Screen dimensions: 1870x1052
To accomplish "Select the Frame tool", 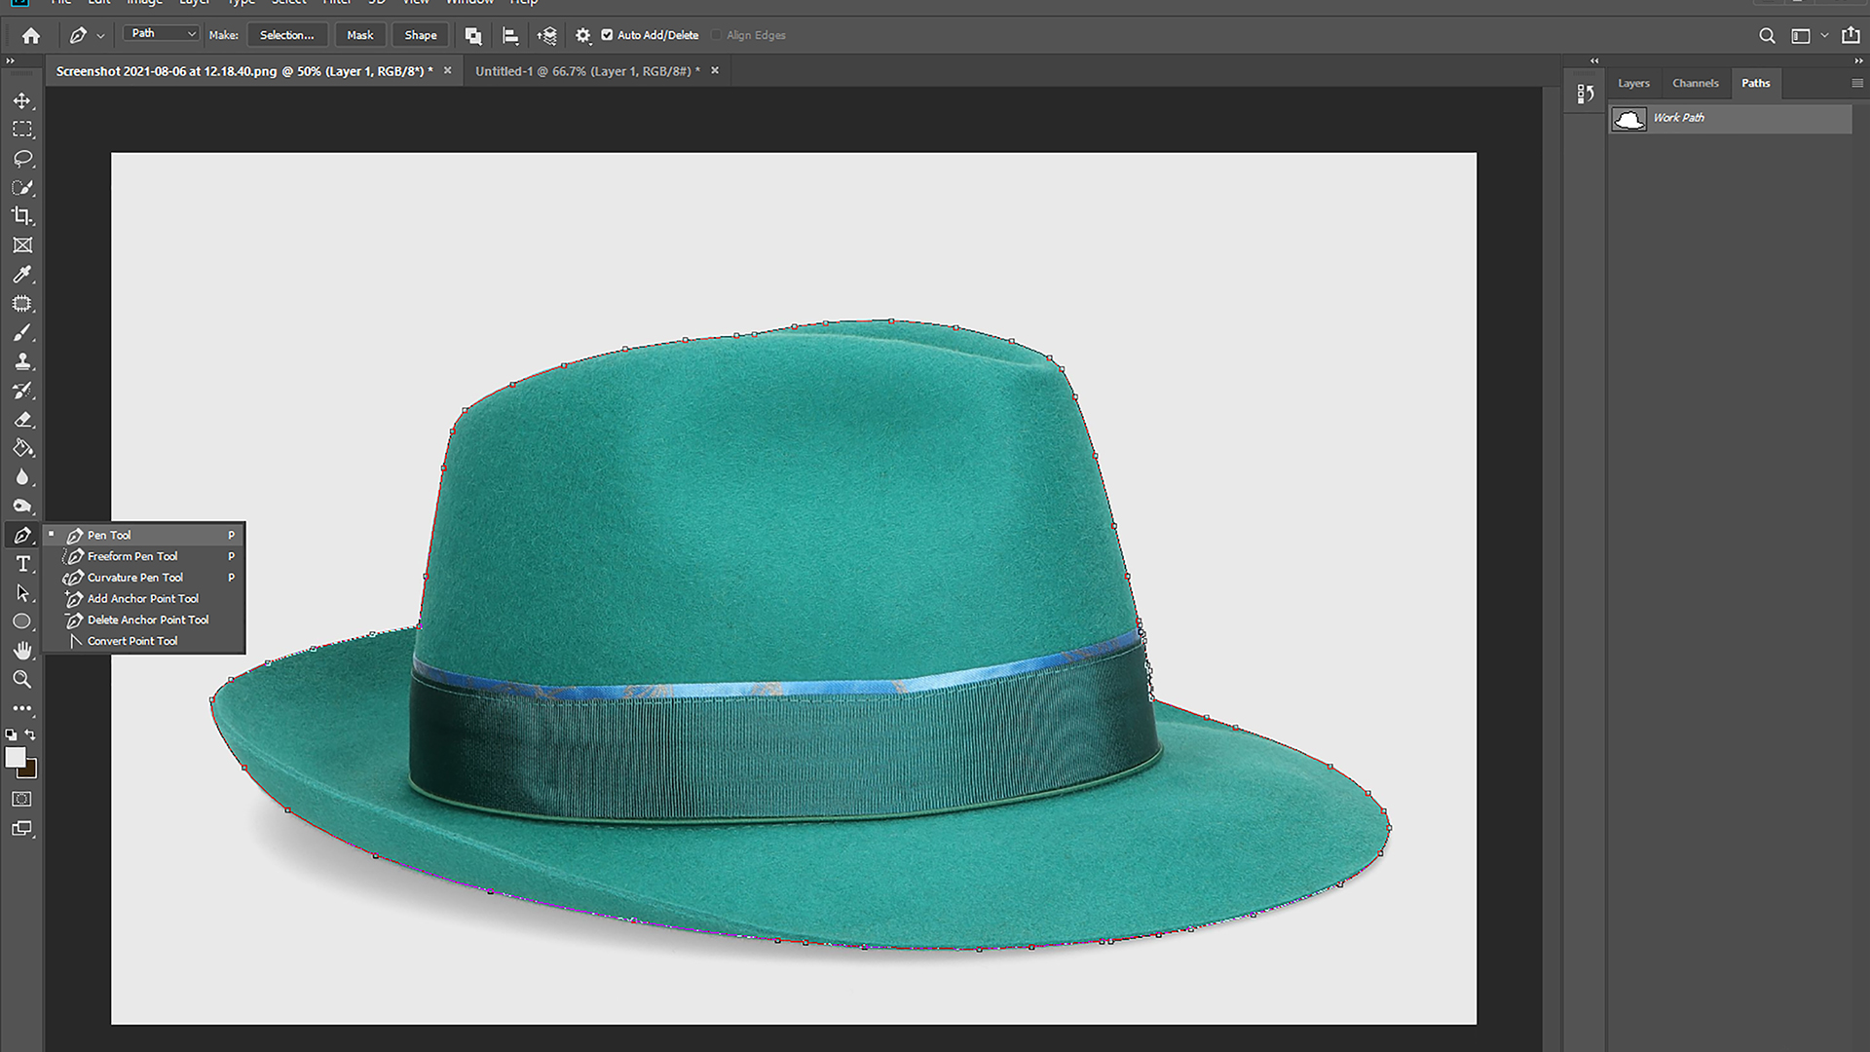I will 22,245.
